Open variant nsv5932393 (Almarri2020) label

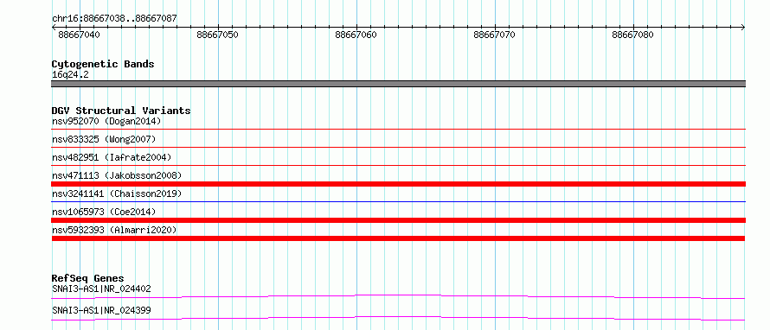(114, 230)
